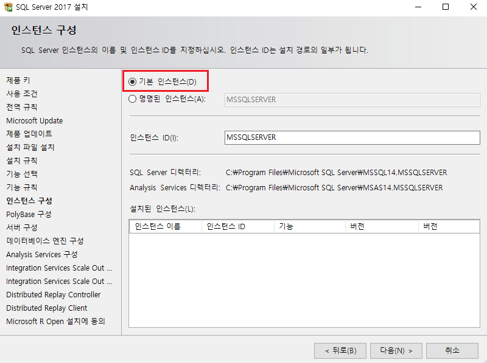Select 데이터베이스 엔진 구성 step in sidebar

pos(45,241)
